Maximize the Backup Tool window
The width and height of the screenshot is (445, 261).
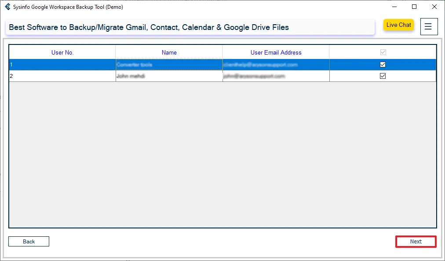coord(414,7)
